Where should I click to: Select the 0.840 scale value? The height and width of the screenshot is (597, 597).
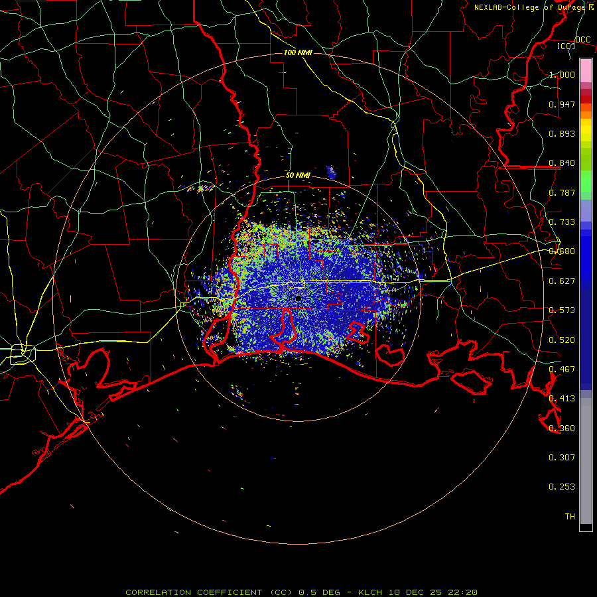(562, 163)
